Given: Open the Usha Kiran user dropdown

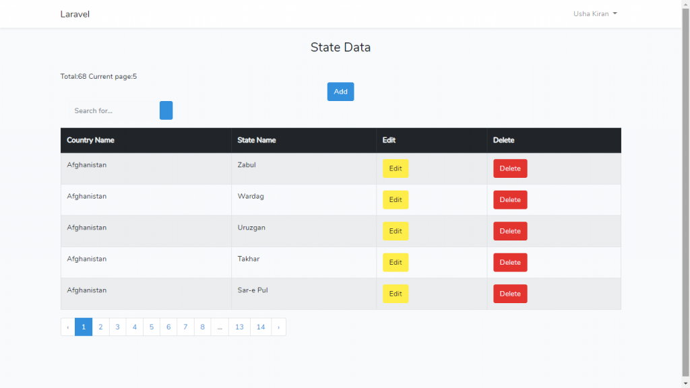Looking at the screenshot, I should (594, 14).
